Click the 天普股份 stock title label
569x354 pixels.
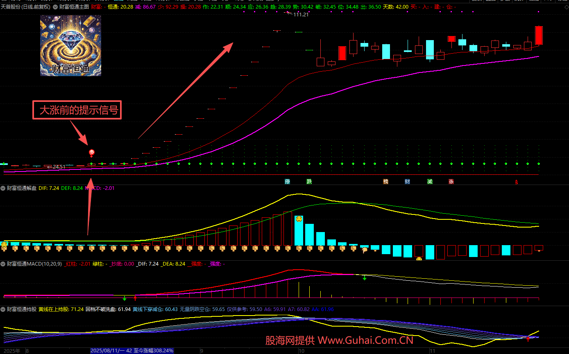coord(25,7)
